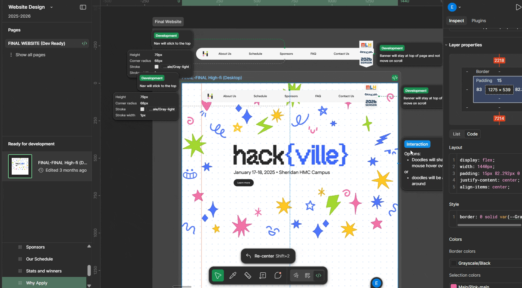This screenshot has height=288, width=522.
Task: Select the Eyedropper tool in the bottom toolbar
Action: point(233,275)
